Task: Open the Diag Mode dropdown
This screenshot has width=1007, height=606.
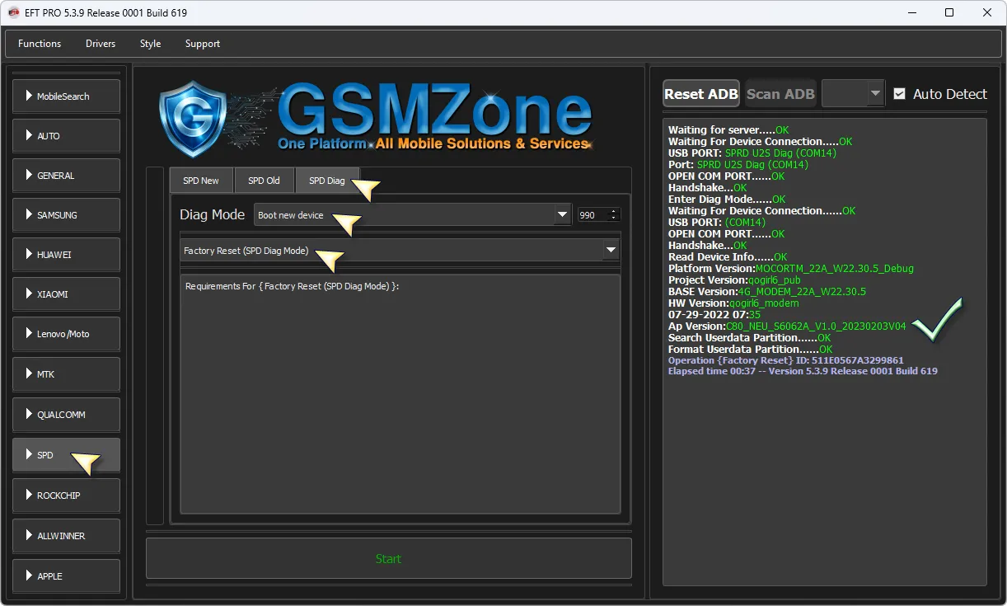Action: click(412, 215)
